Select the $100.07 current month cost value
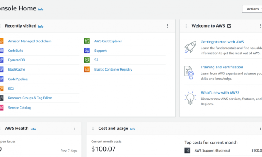The image size is (262, 157). [103, 149]
